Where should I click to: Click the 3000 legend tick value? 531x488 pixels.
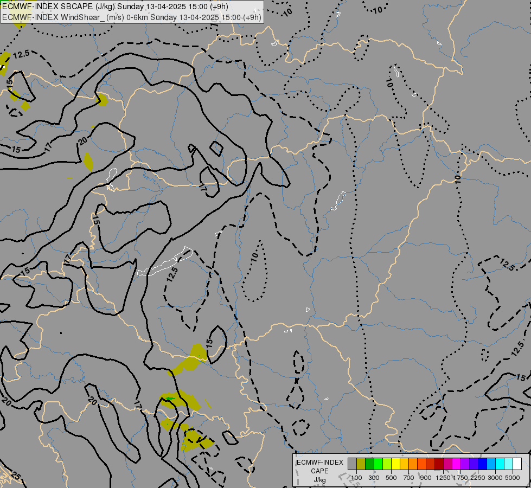[495, 478]
